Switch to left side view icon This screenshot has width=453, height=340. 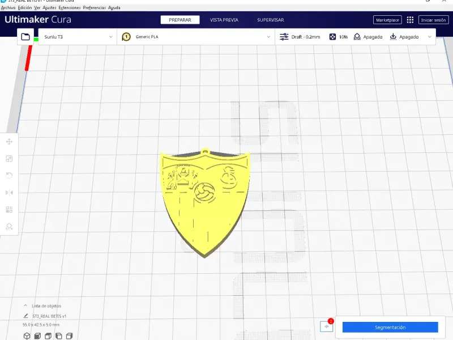point(59,336)
